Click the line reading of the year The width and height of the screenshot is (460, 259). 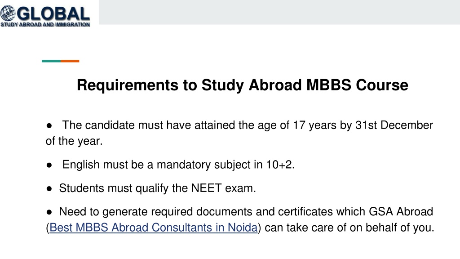click(74, 141)
